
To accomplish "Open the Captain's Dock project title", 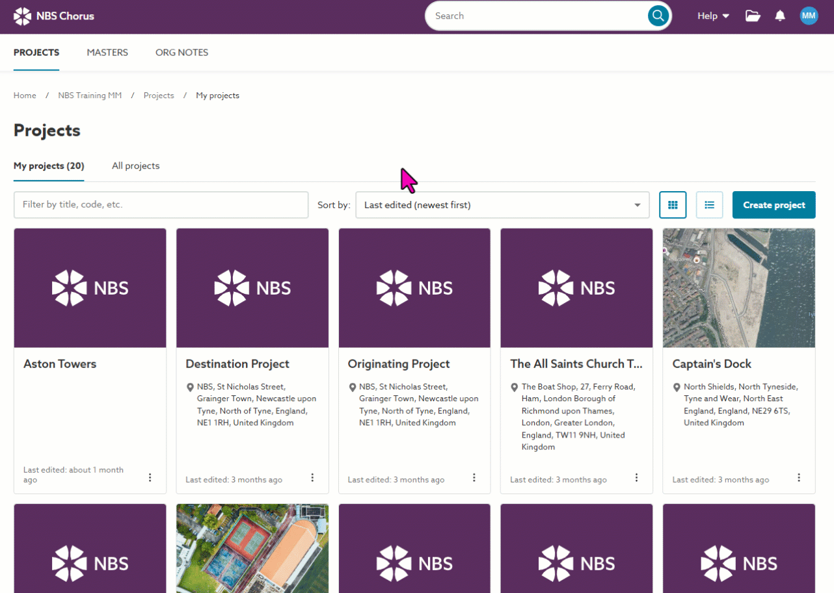I will (712, 364).
